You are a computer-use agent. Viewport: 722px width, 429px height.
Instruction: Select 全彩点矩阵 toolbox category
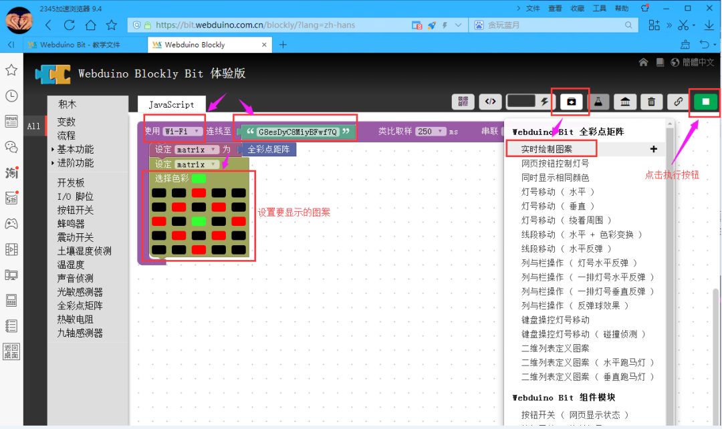click(x=80, y=305)
